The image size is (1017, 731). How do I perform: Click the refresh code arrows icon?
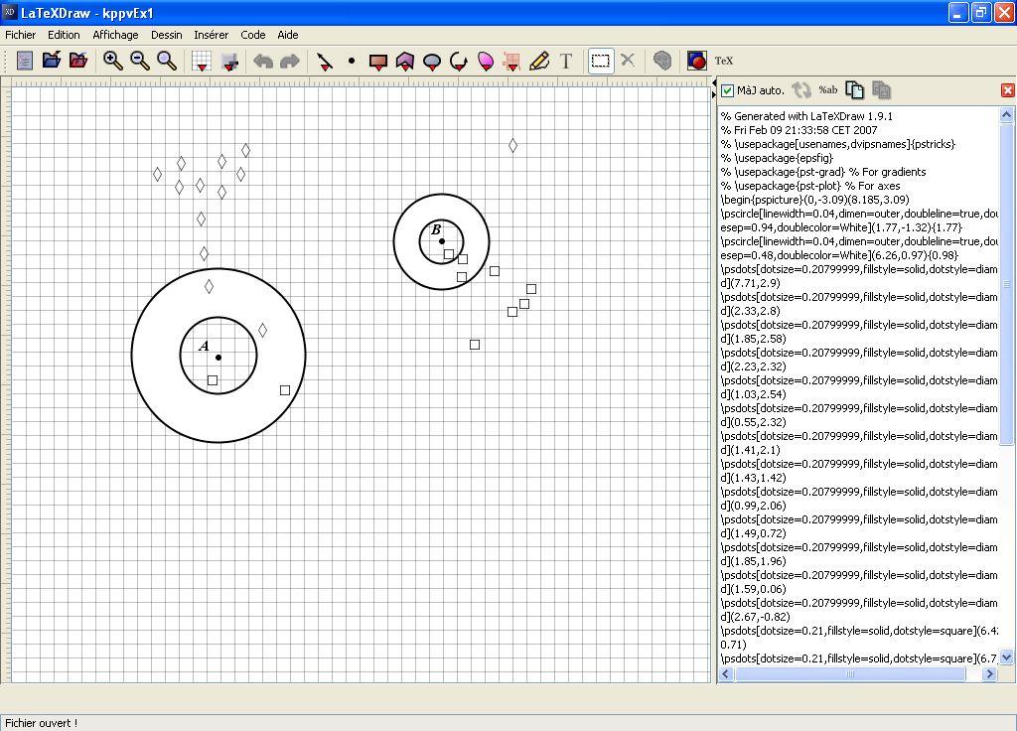pyautogui.click(x=801, y=90)
